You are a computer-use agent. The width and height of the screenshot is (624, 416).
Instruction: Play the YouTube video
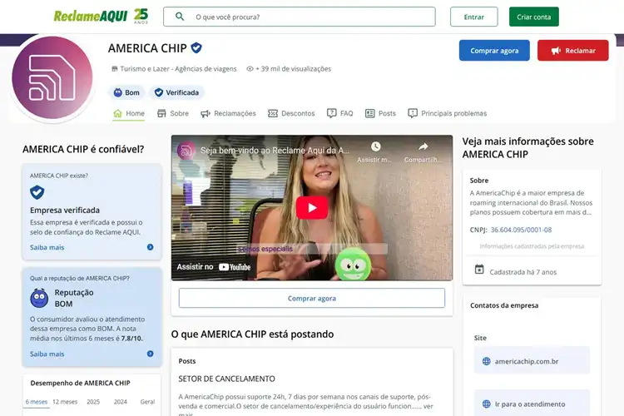tap(312, 207)
